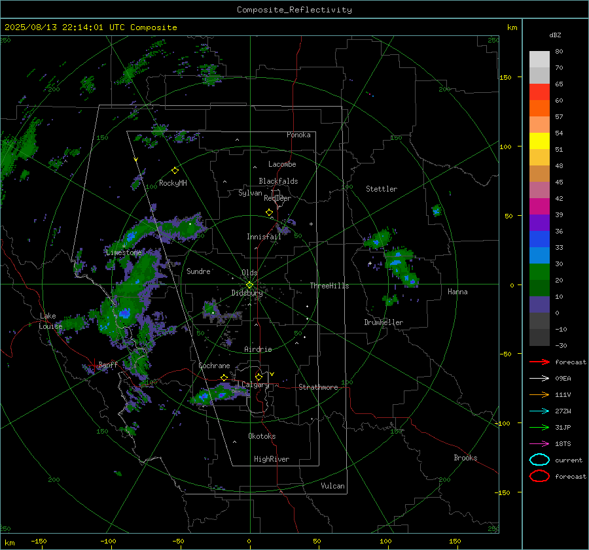Click the dark gray swatch between -10 and -30 dBZ
This screenshot has height=550, width=589.
(539, 337)
